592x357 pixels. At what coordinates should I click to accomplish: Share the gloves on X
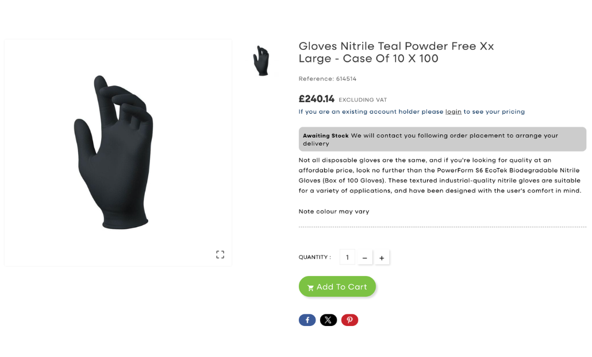point(328,320)
